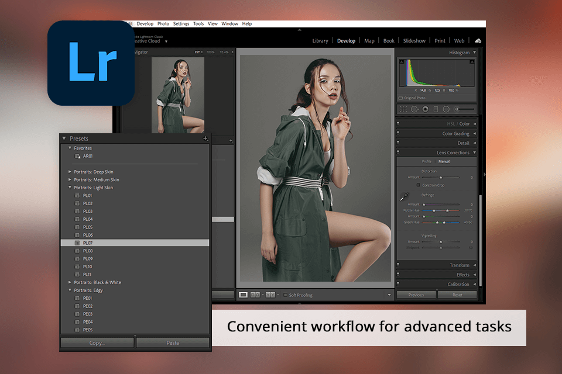Collapse the Favorites preset group
Screen dimensions: 562x374
click(x=70, y=148)
